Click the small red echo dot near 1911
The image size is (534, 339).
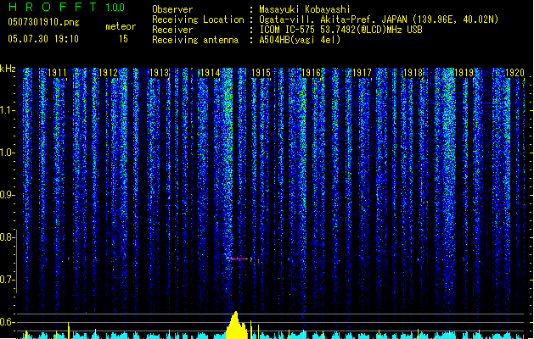click(69, 258)
